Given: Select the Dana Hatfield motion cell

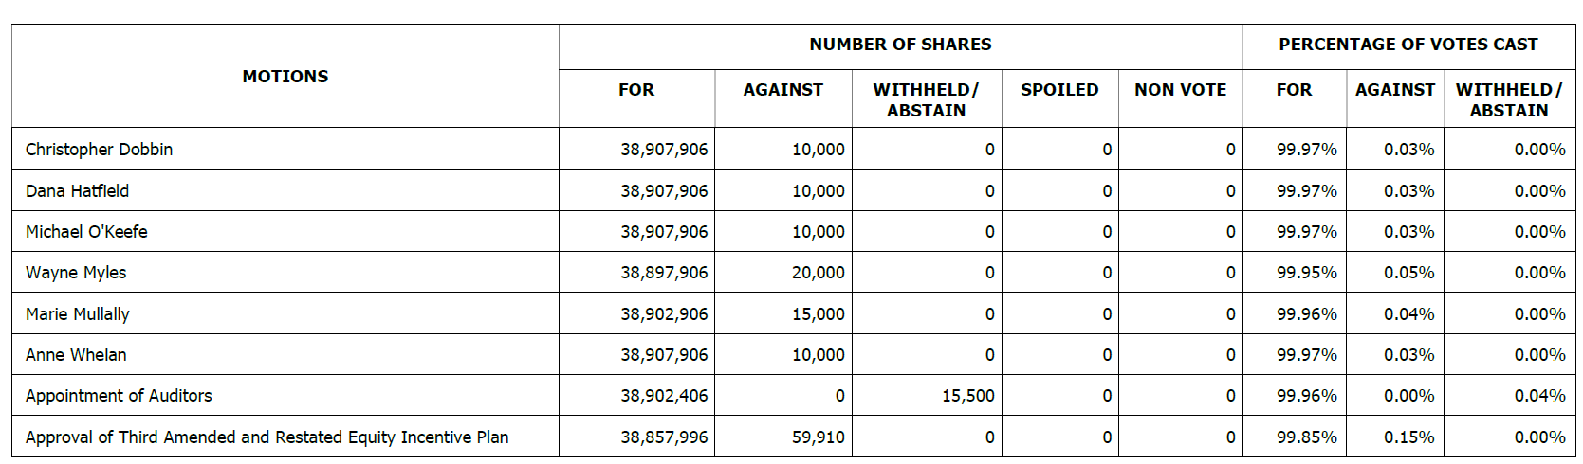Looking at the screenshot, I should 77,191.
